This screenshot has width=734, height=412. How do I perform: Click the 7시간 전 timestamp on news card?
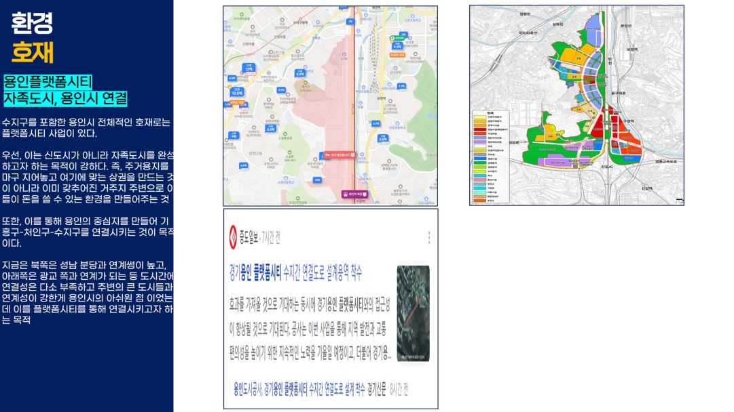(x=271, y=238)
